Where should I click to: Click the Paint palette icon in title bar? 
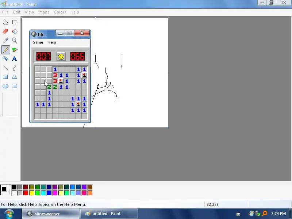(x=3, y=4)
